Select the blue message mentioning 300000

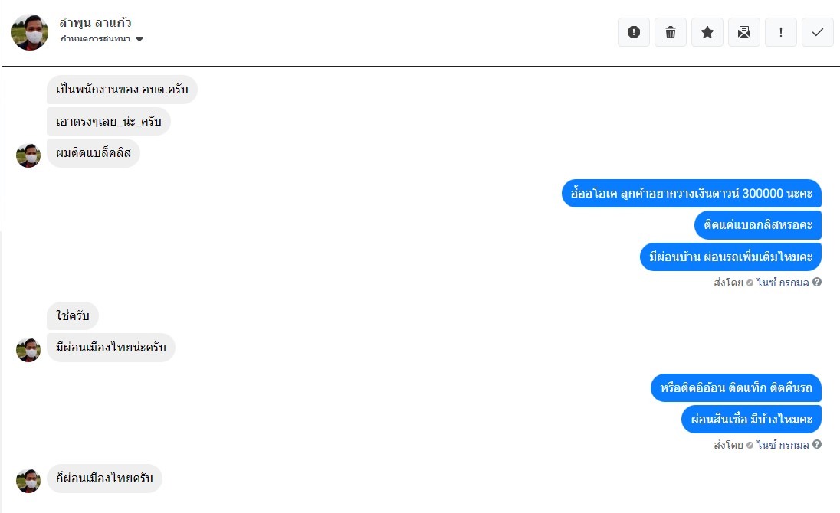[691, 193]
